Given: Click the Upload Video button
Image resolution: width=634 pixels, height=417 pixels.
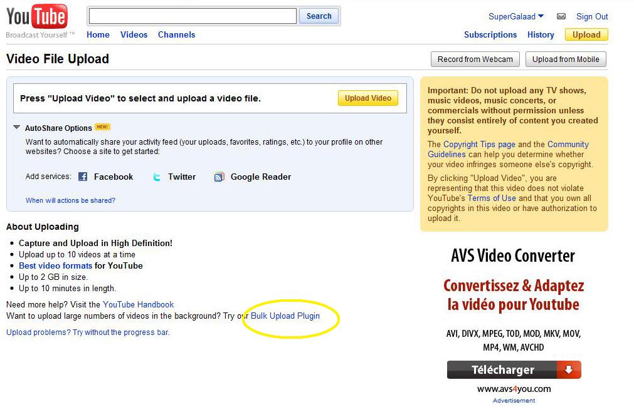Looking at the screenshot, I should coord(368,98).
